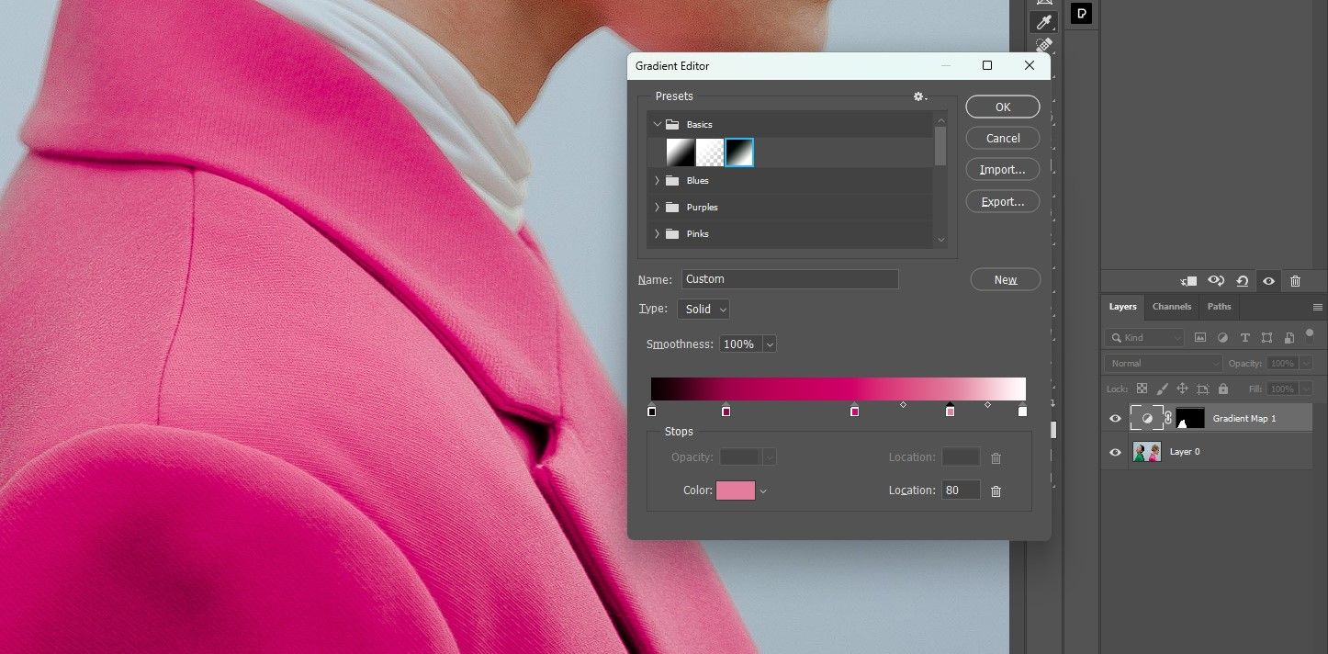Lock artboard nesting icon

pos(1202,389)
